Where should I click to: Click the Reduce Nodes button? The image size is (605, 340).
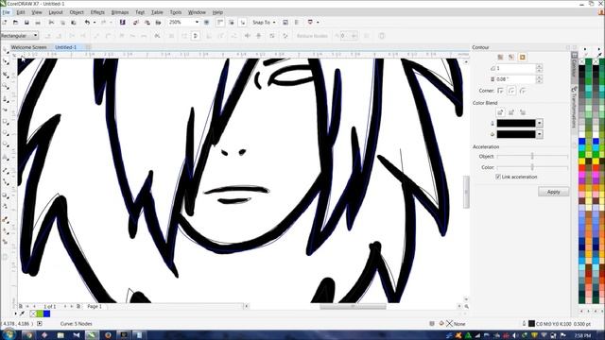312,36
